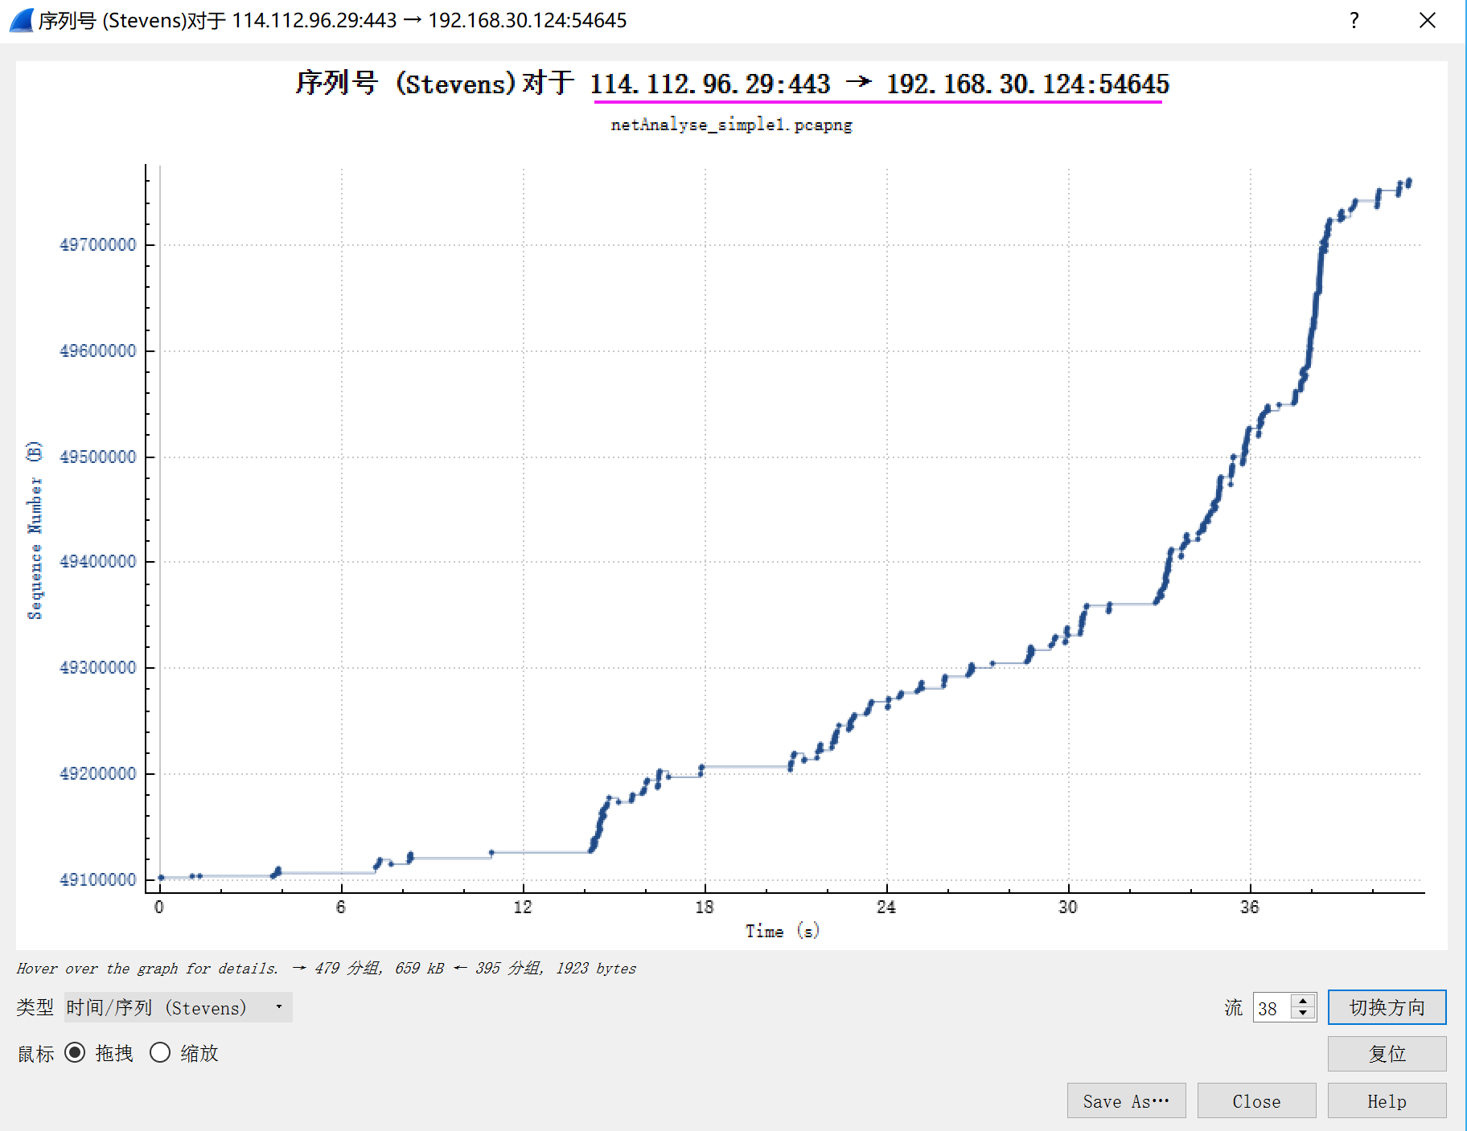Image resolution: width=1467 pixels, height=1131 pixels.
Task: Click the 49300000 y-axis tick label
Action: [98, 667]
